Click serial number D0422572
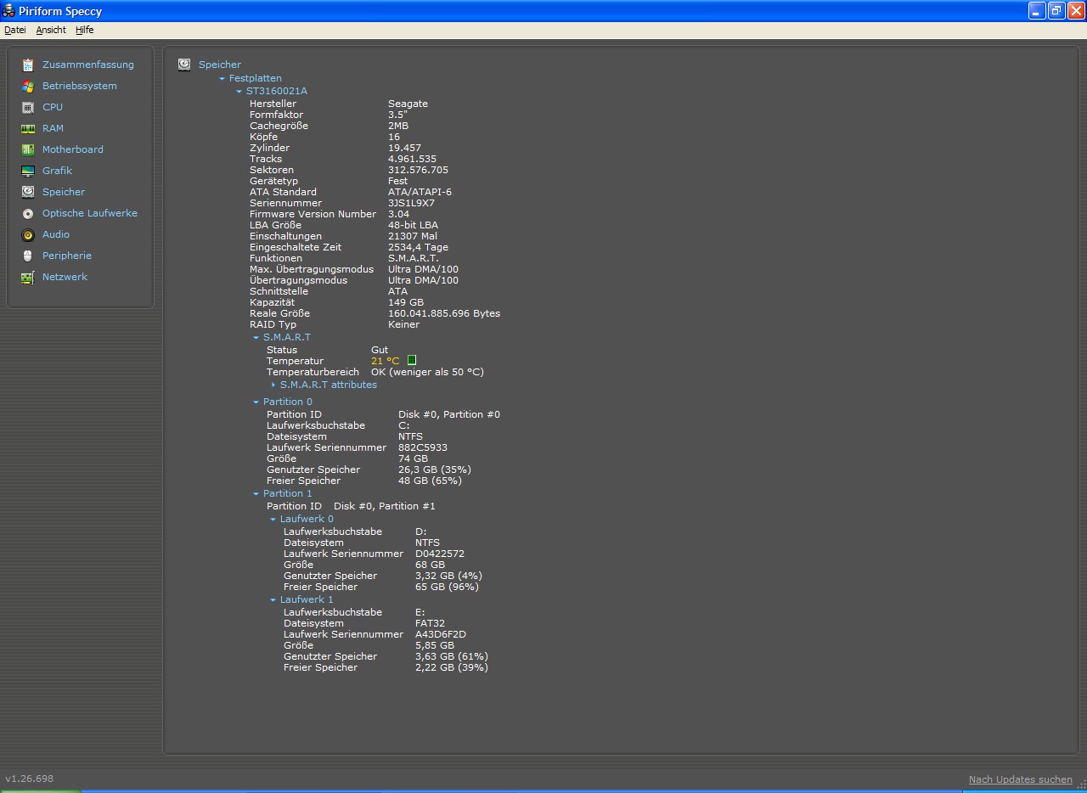The height and width of the screenshot is (793, 1087). 440,554
